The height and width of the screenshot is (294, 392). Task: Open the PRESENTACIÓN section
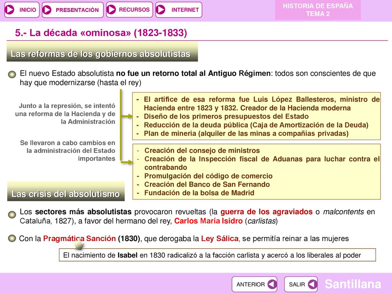click(x=72, y=10)
